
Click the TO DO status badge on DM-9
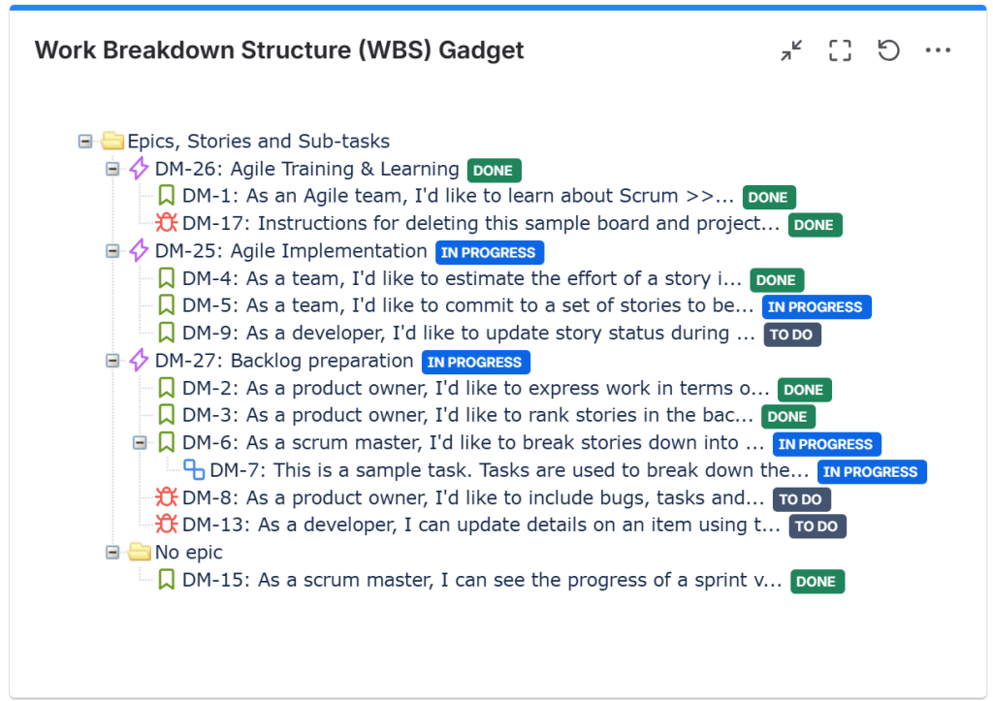point(791,335)
